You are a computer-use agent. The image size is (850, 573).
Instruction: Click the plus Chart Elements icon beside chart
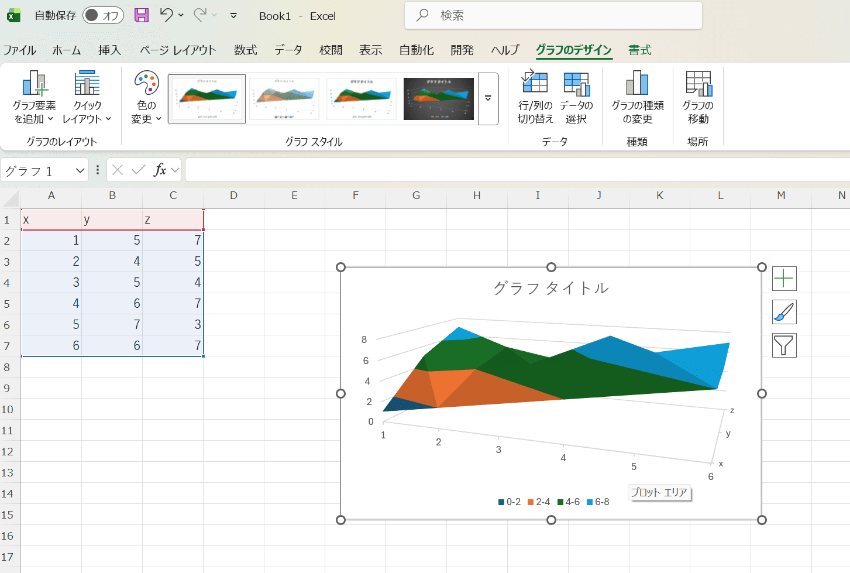(784, 279)
